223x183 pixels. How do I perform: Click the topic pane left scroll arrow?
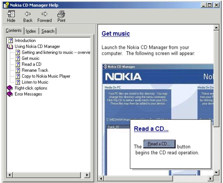[x=101, y=178]
